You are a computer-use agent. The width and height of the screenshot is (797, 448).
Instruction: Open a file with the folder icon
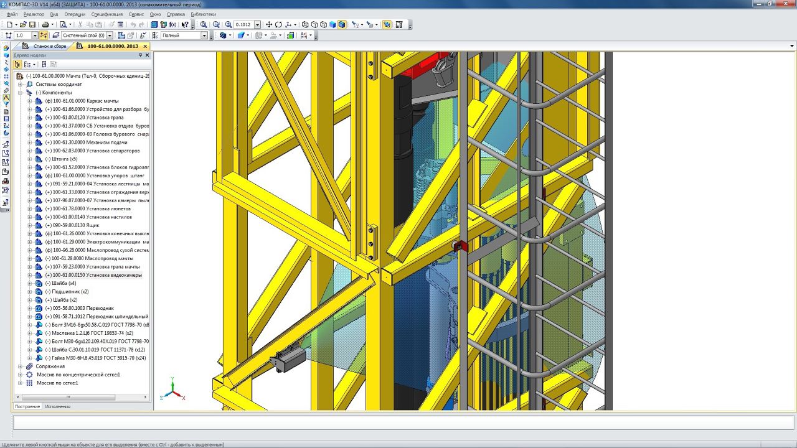pos(22,25)
